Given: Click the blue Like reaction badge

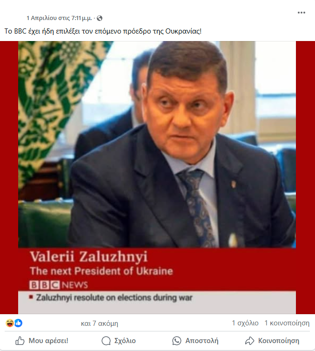Looking at the screenshot, I should pos(18,323).
